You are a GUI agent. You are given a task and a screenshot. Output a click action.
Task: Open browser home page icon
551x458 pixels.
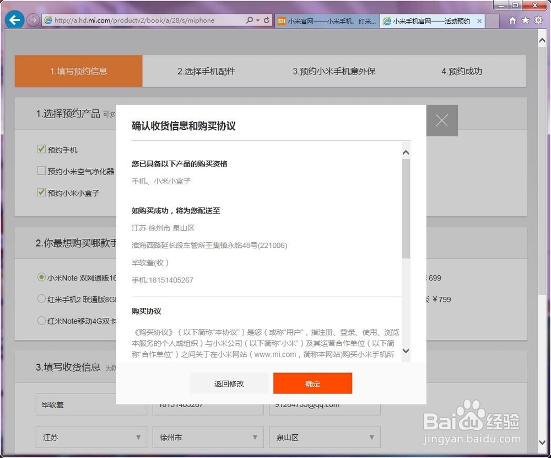512,20
